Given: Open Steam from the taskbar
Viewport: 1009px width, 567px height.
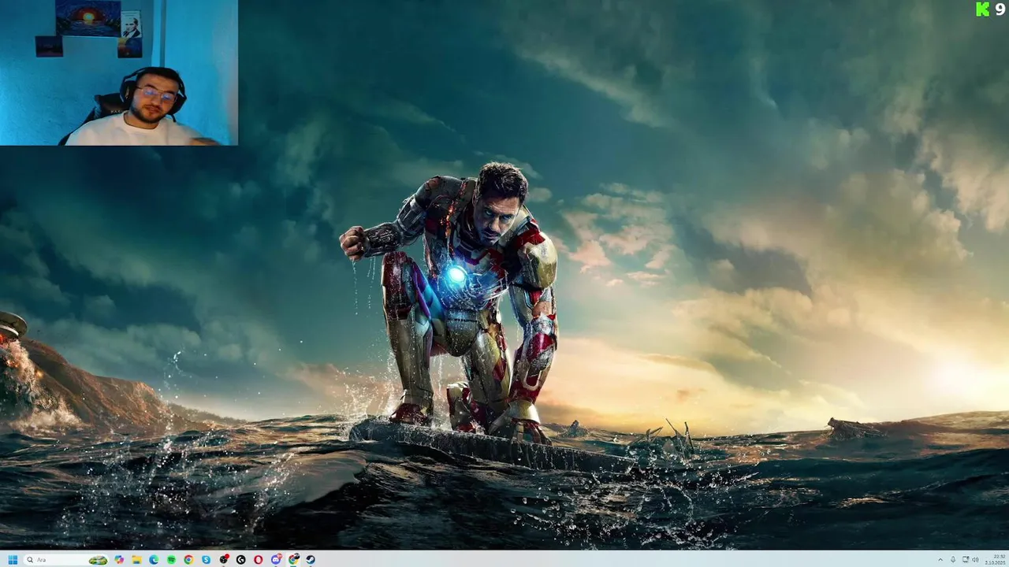Looking at the screenshot, I should 311,560.
